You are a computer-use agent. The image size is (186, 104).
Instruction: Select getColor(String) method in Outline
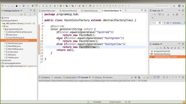[166, 57]
